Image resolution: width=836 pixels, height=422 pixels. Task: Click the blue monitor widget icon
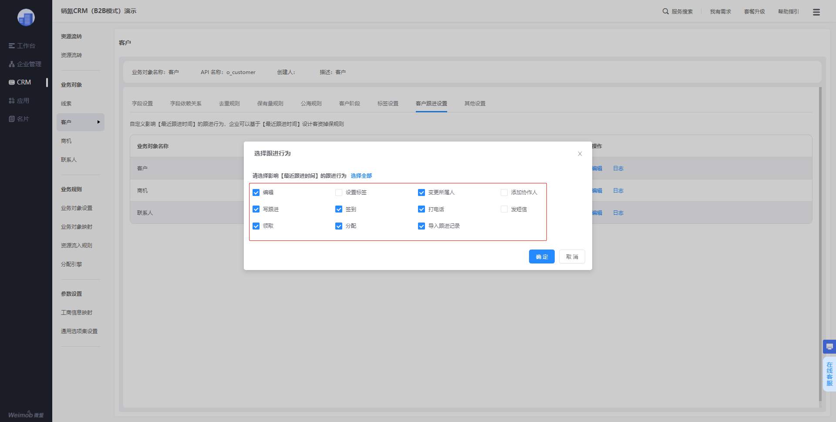[829, 347]
